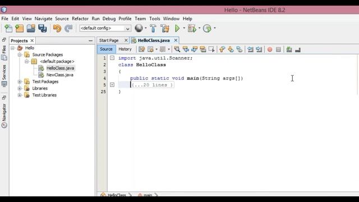The image size is (359, 202).
Task: Switch to the Start Page tab
Action: 109,40
